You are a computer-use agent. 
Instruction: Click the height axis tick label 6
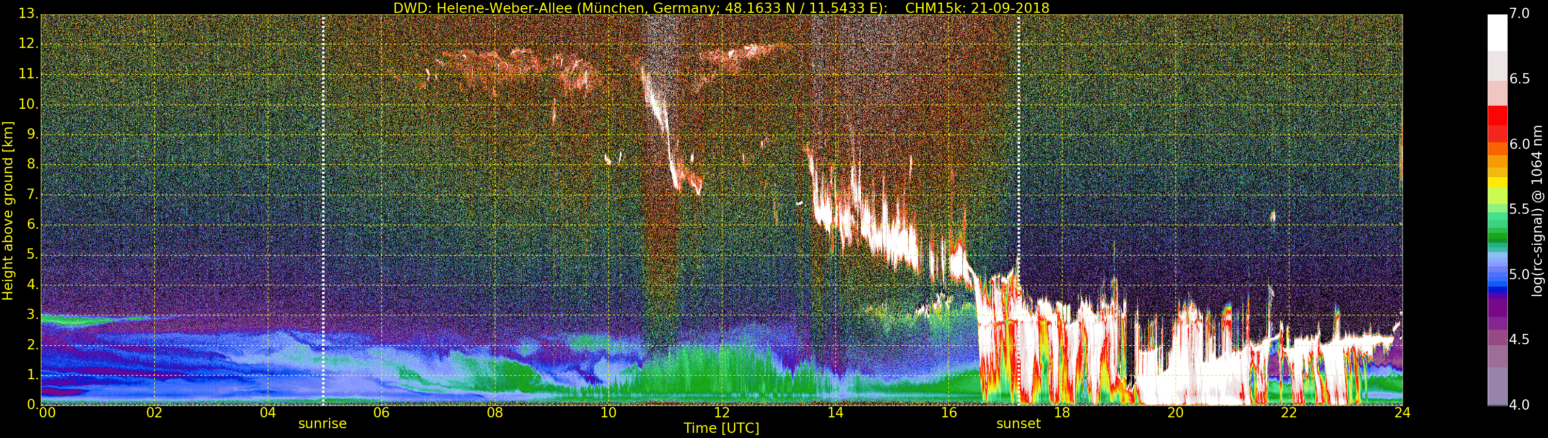pos(33,224)
